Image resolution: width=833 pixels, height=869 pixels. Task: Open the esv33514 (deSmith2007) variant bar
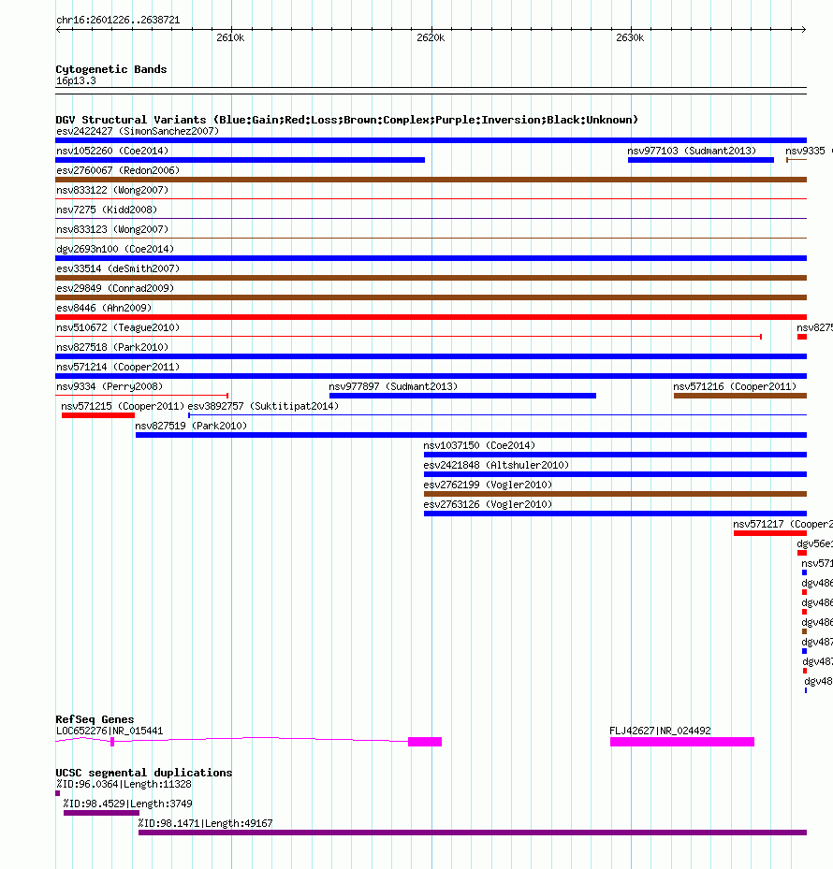tap(431, 278)
